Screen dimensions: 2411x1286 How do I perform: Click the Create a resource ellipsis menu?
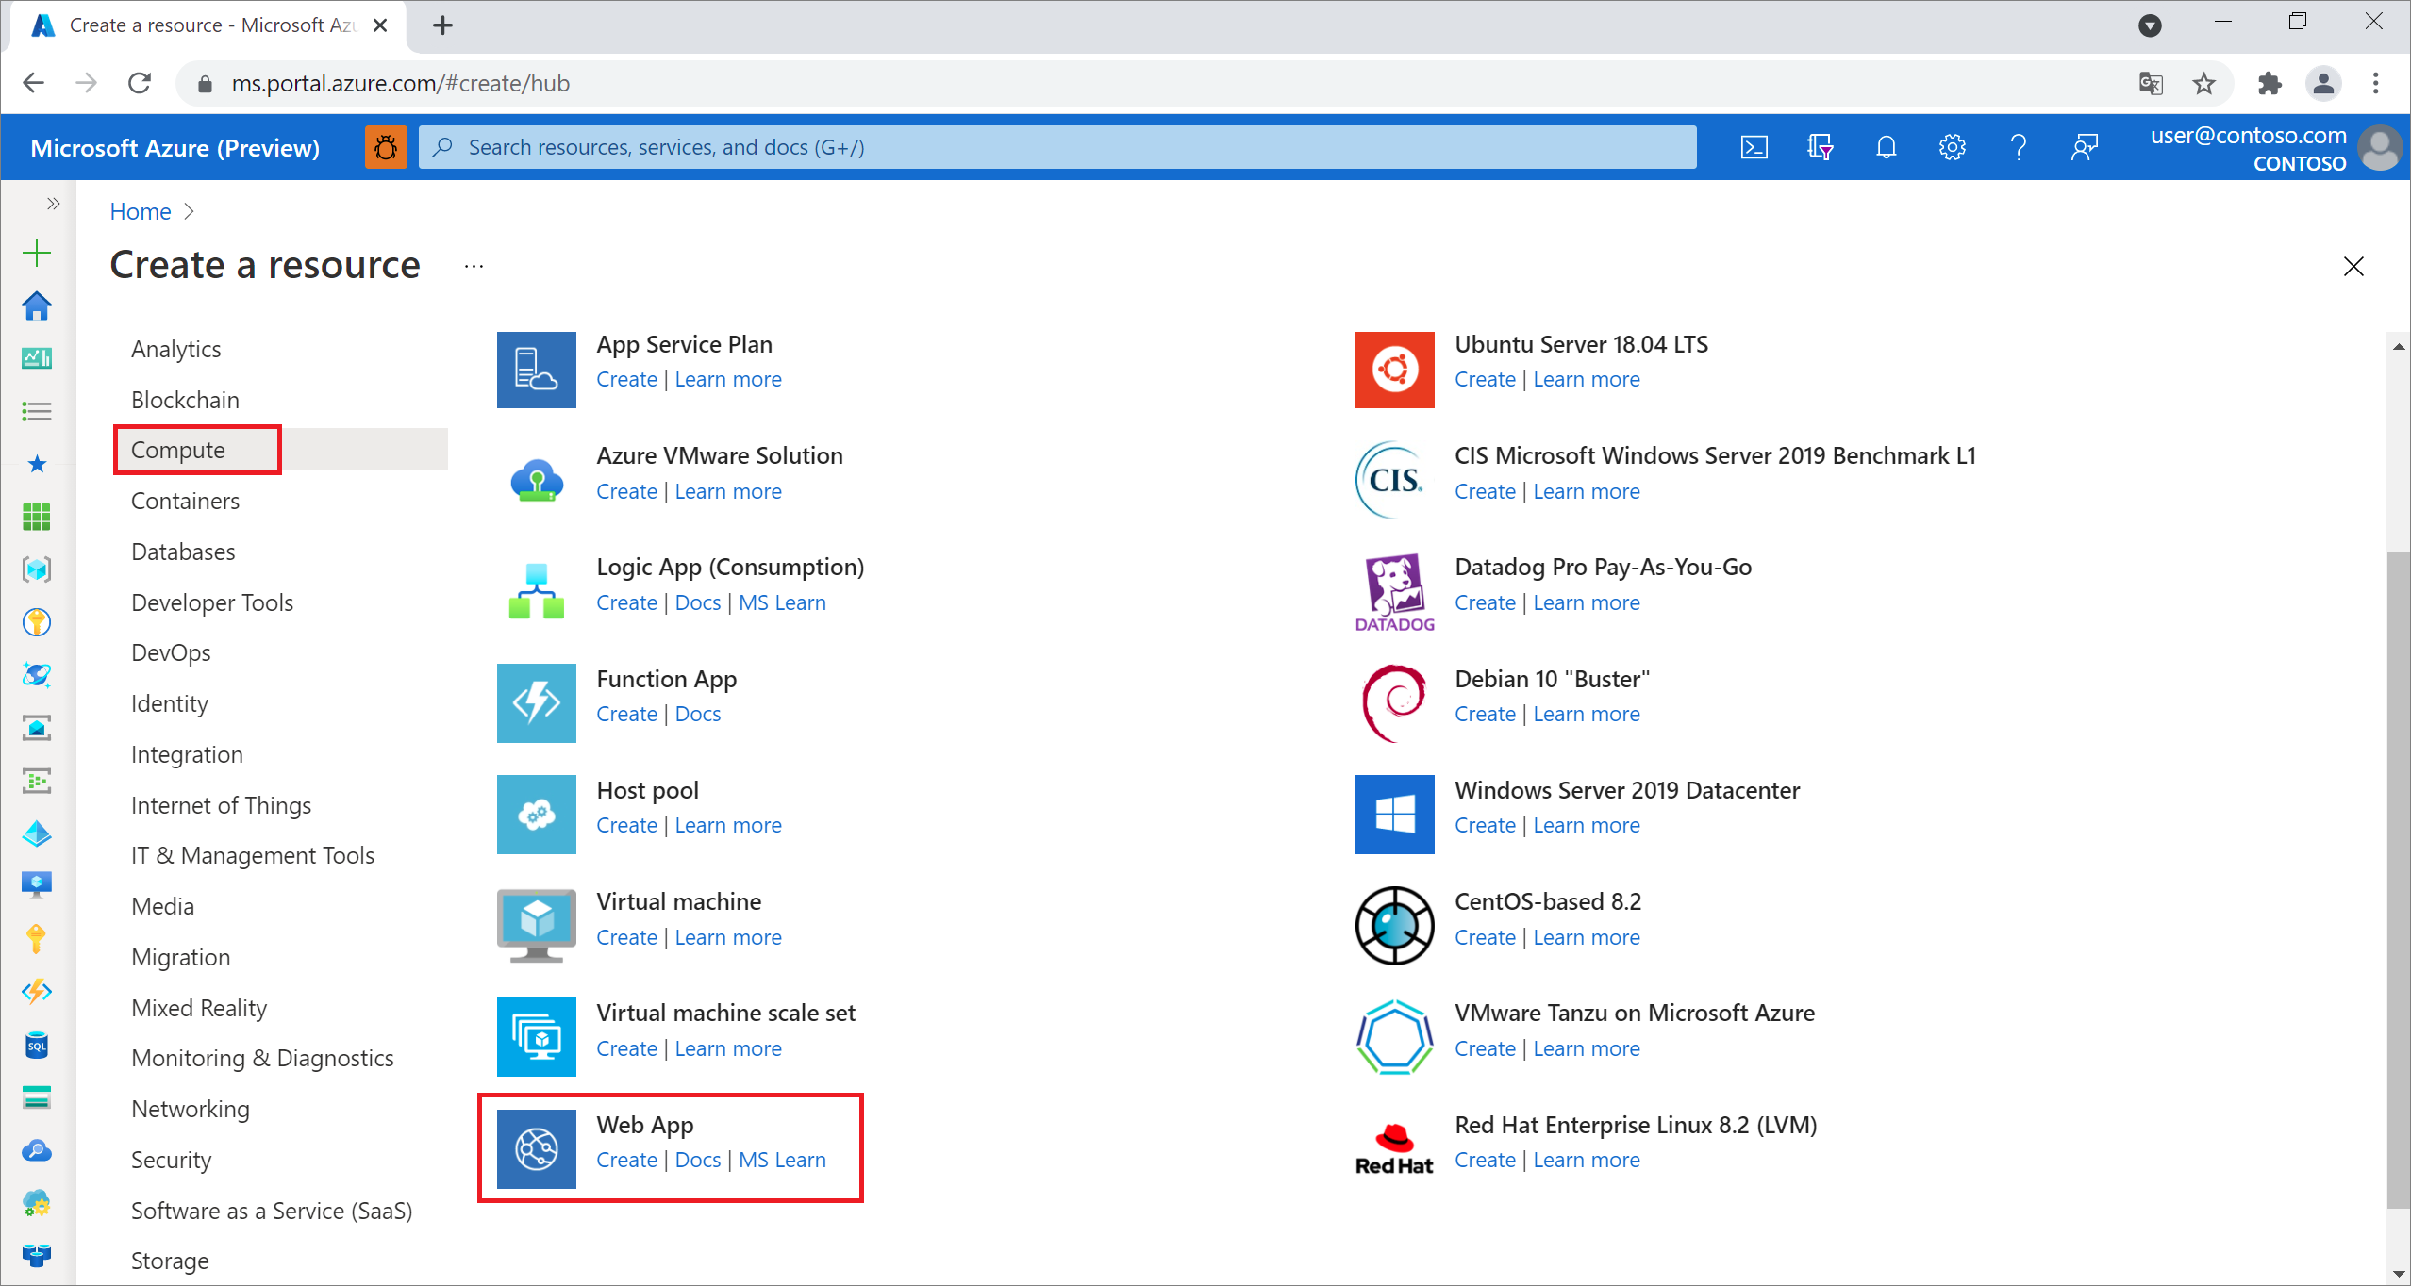coord(474,266)
